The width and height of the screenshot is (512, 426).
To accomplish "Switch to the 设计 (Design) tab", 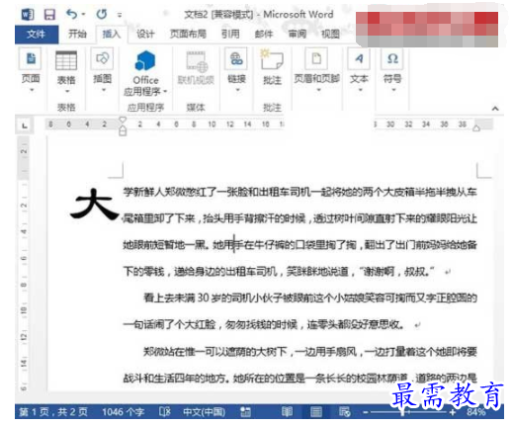I will pyautogui.click(x=145, y=34).
